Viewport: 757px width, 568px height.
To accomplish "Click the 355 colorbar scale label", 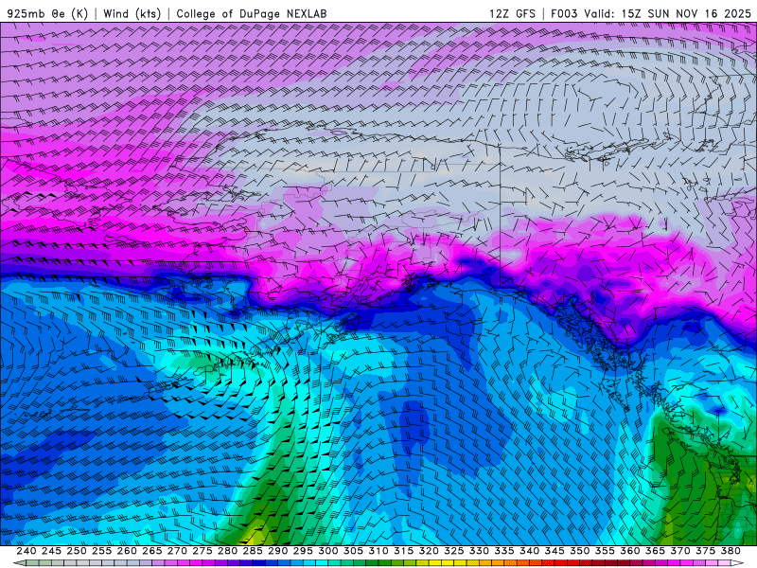I will 605,551.
